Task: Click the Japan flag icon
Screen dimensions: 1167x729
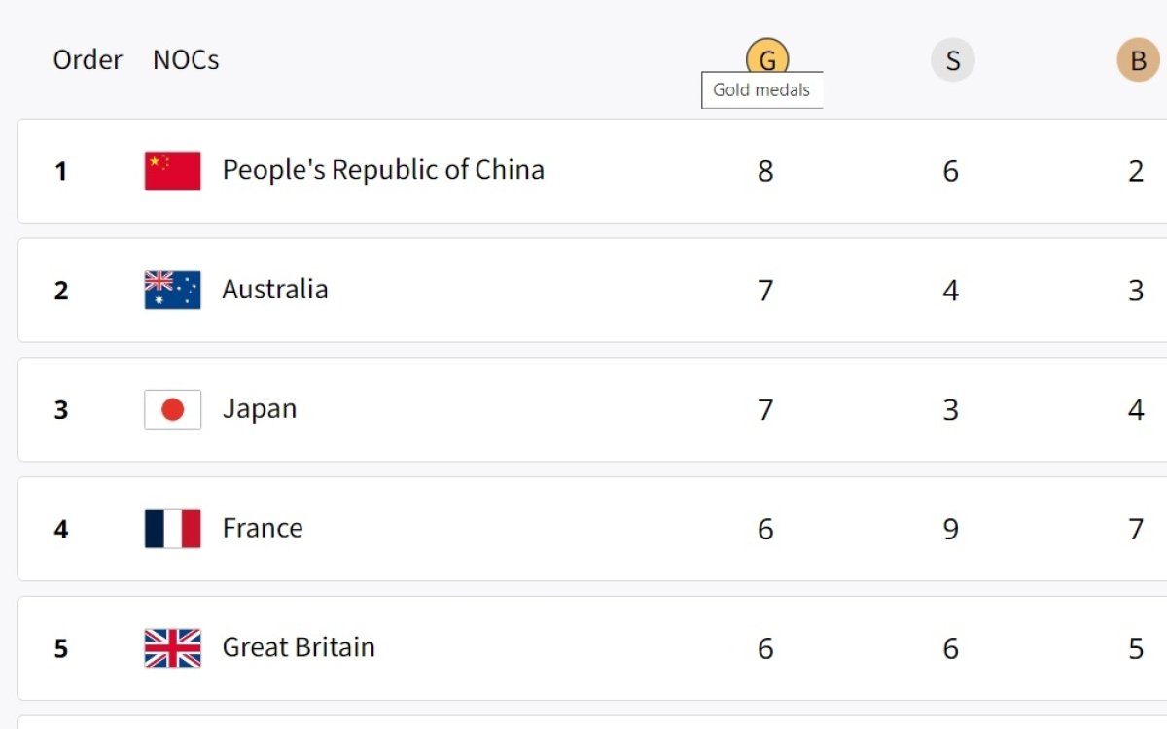Action: click(x=172, y=409)
